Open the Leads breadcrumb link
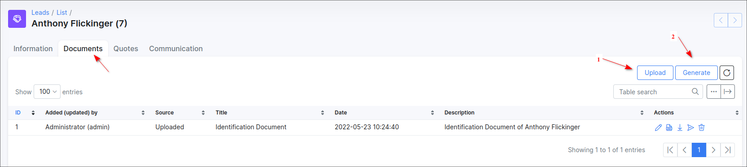 coord(40,13)
